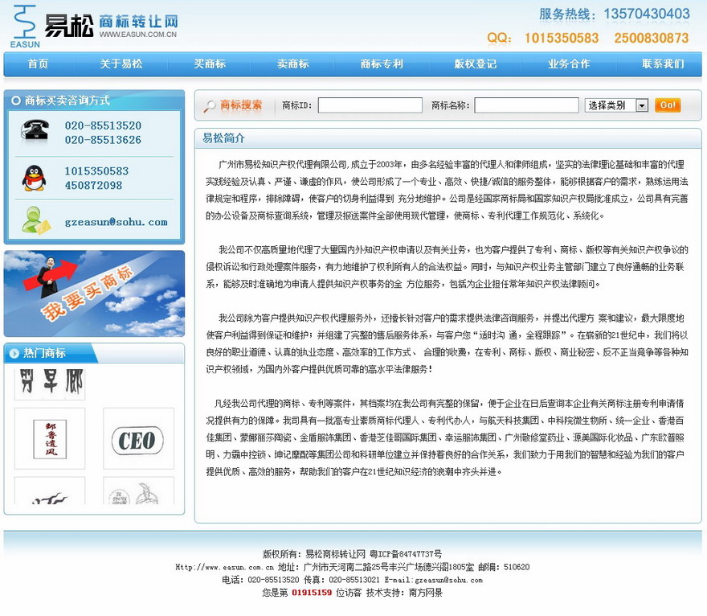Click the 商标买卖咨询方式 panel heading

pyautogui.click(x=67, y=101)
